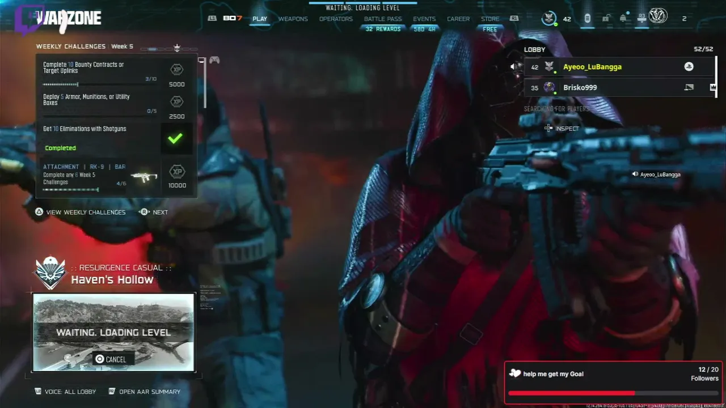Open the social menu R3 icon
This screenshot has width=726, height=408.
tap(641, 19)
